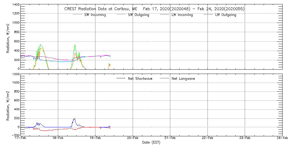Click the 'Date (EST)' axis title

coord(152,143)
